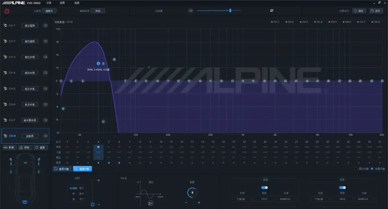Select EQ node 6 on the graph

tap(114, 59)
